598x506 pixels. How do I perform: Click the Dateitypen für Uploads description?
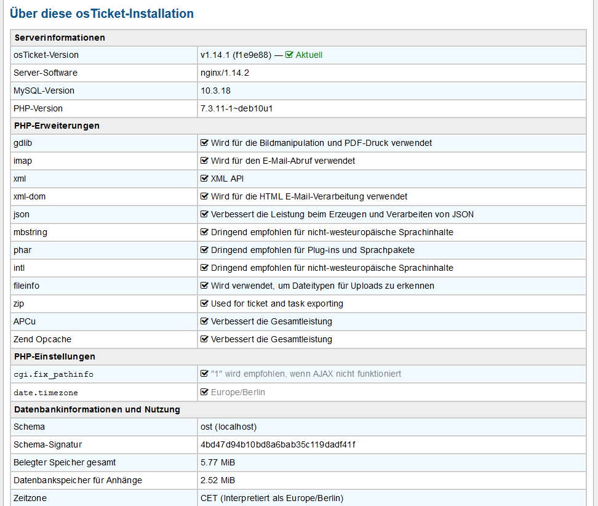point(322,286)
